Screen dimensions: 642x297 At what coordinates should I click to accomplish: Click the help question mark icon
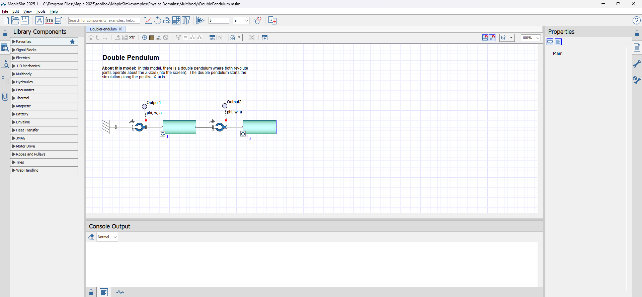(636, 20)
